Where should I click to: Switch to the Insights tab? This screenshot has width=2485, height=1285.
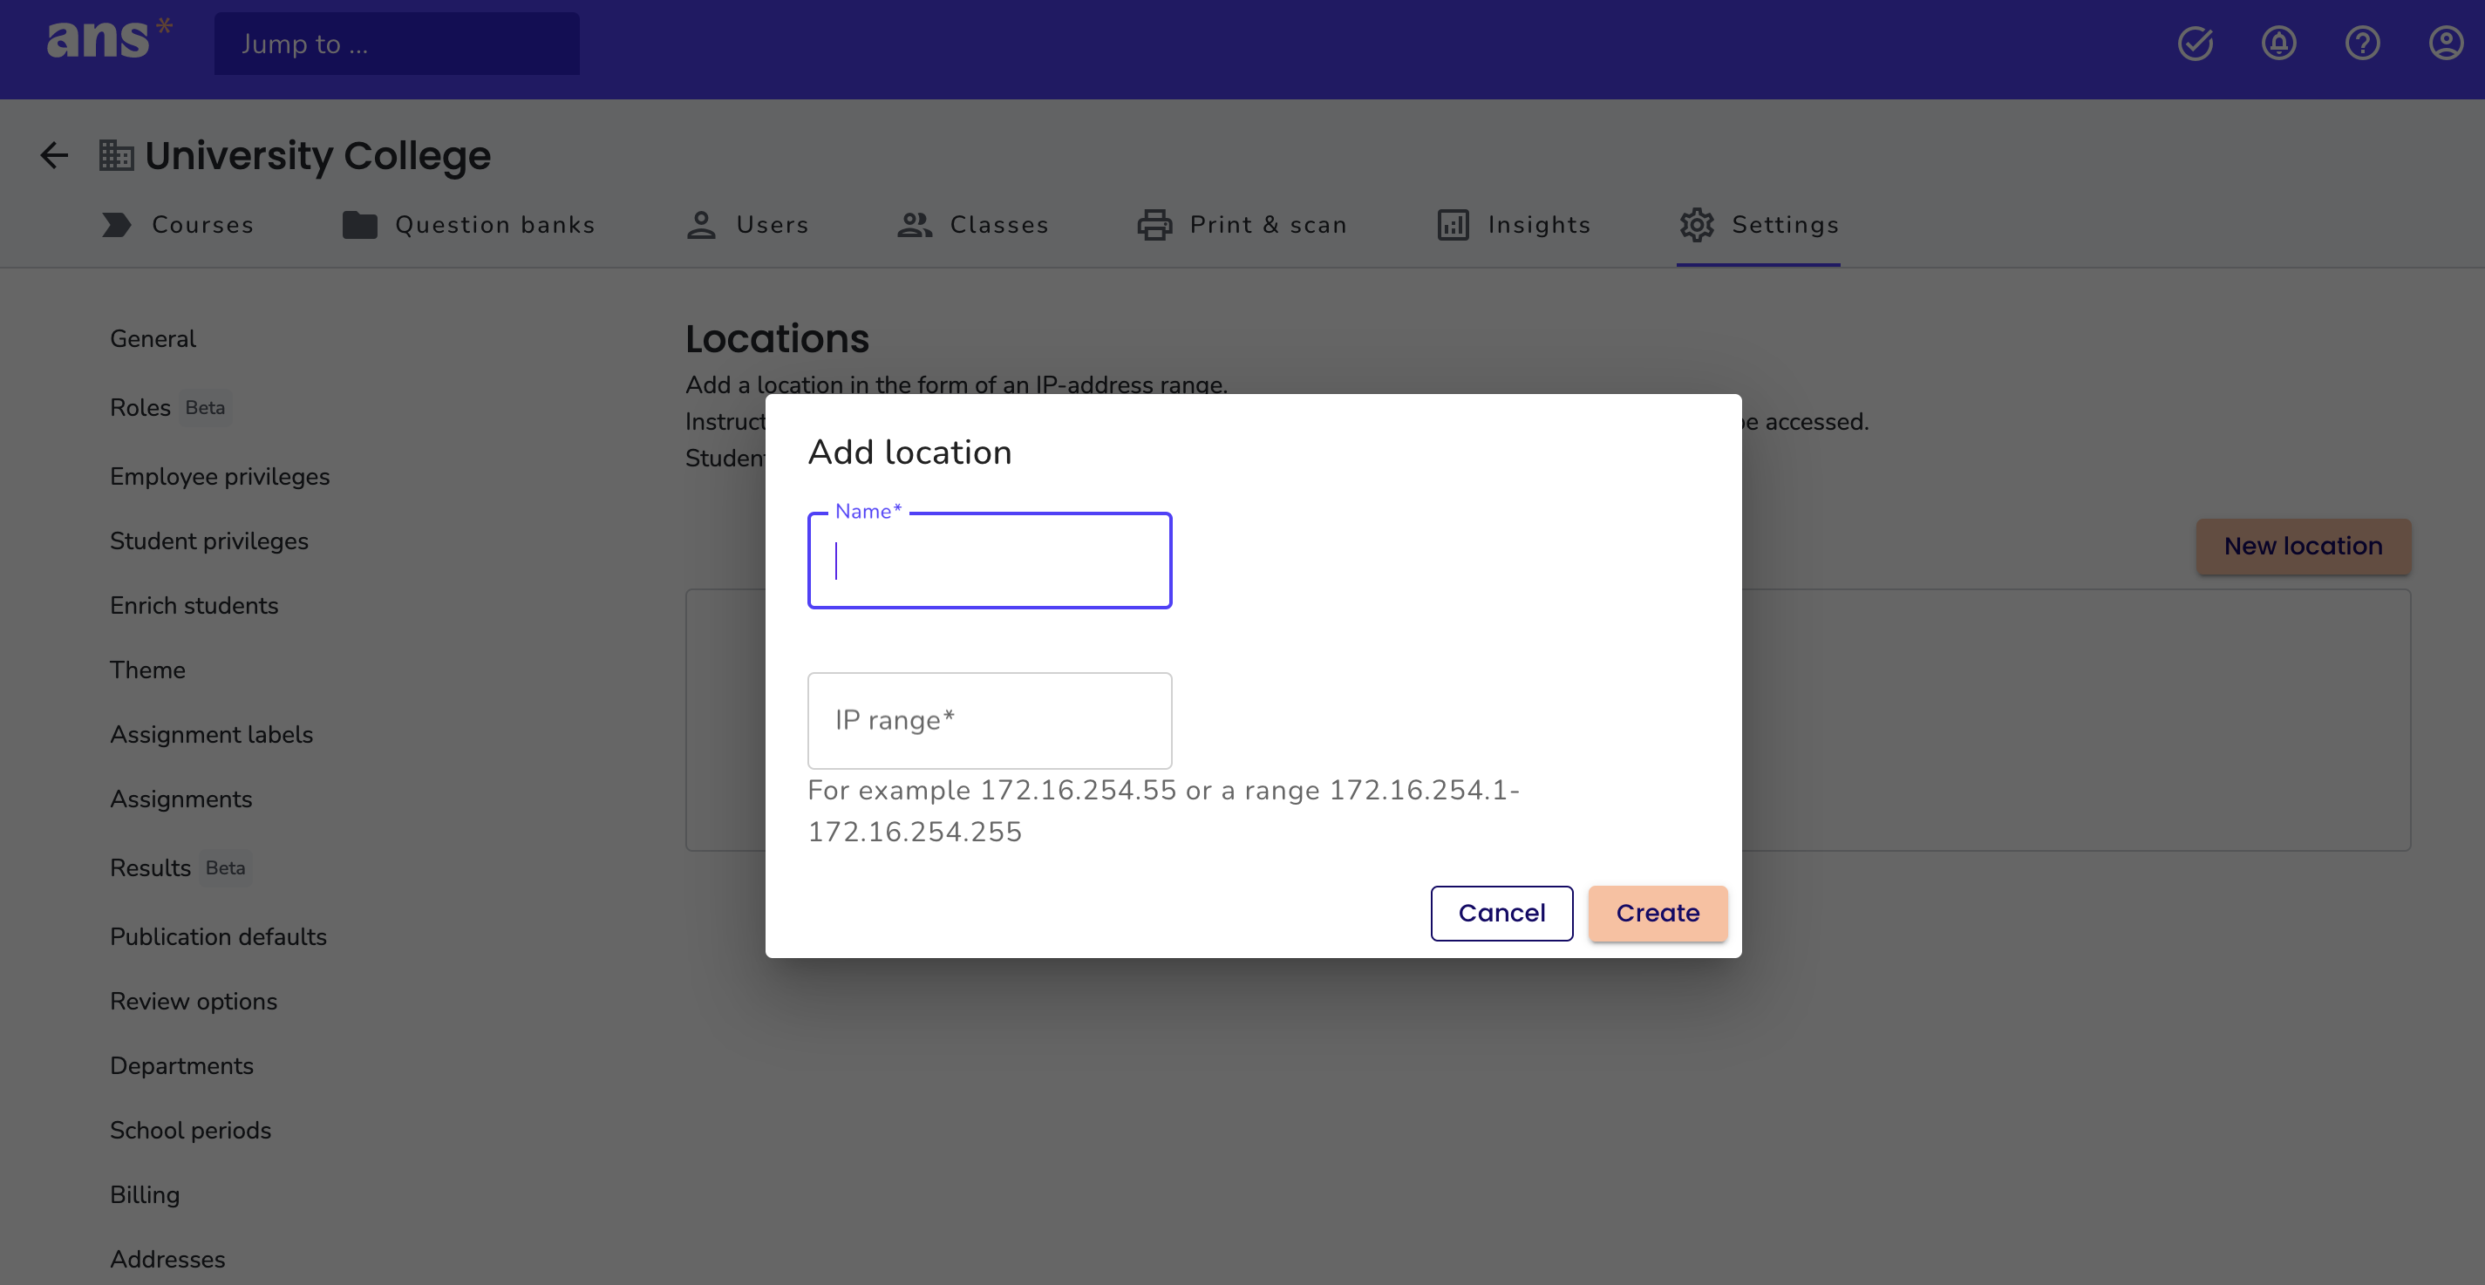pos(1513,225)
